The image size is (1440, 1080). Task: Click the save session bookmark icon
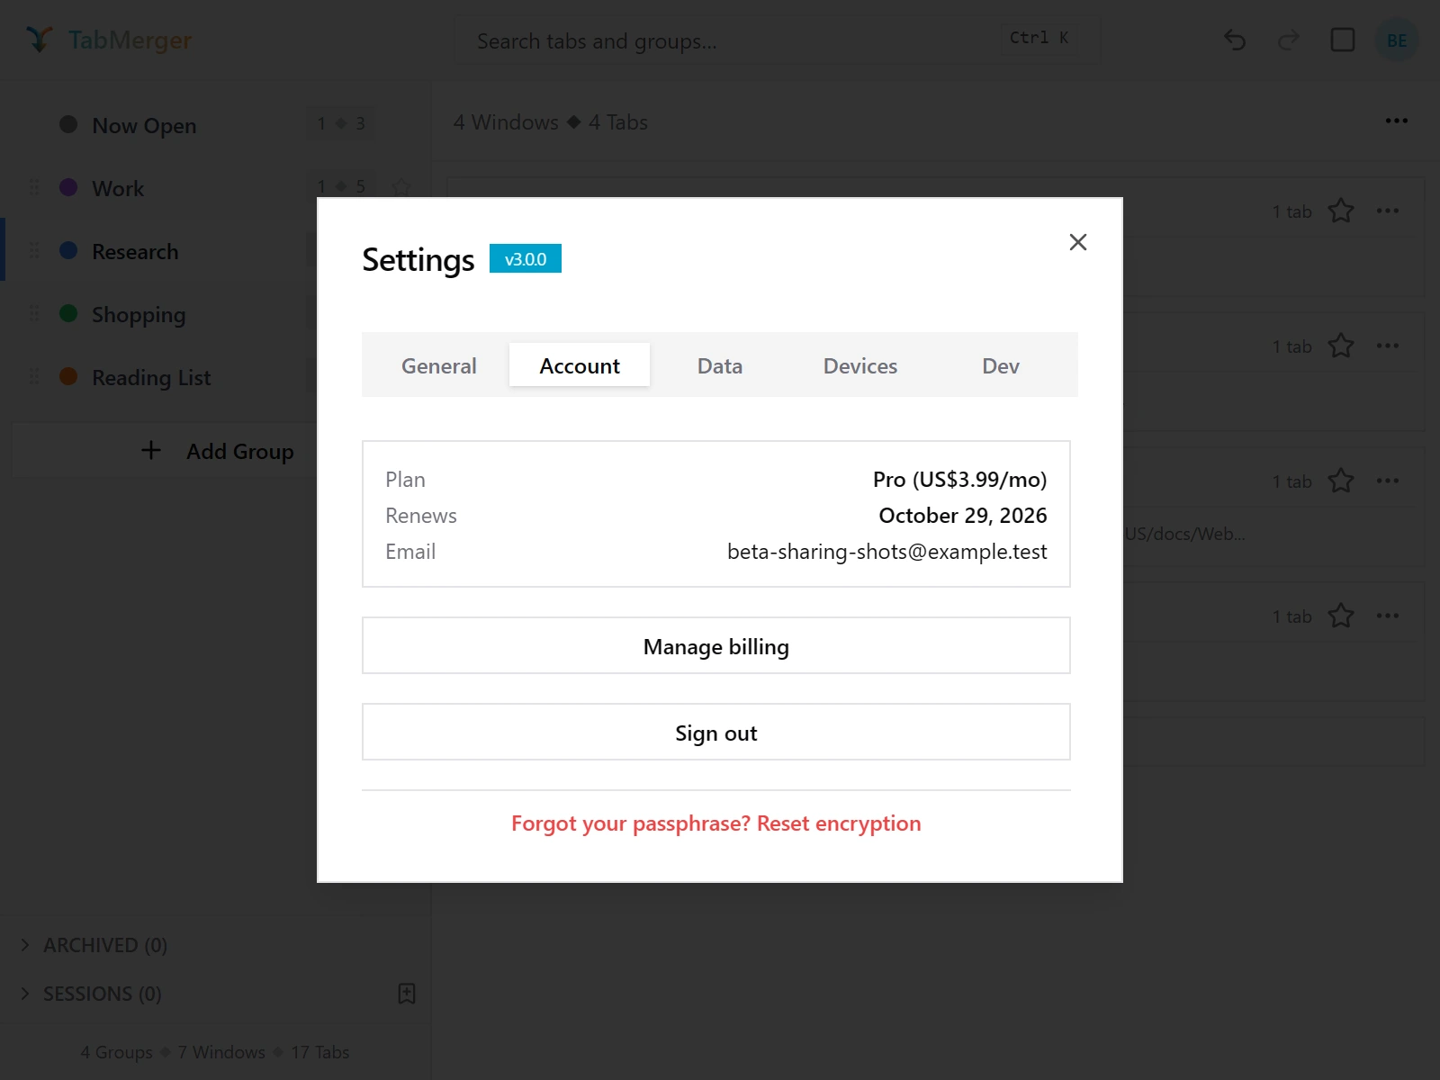pos(407,994)
